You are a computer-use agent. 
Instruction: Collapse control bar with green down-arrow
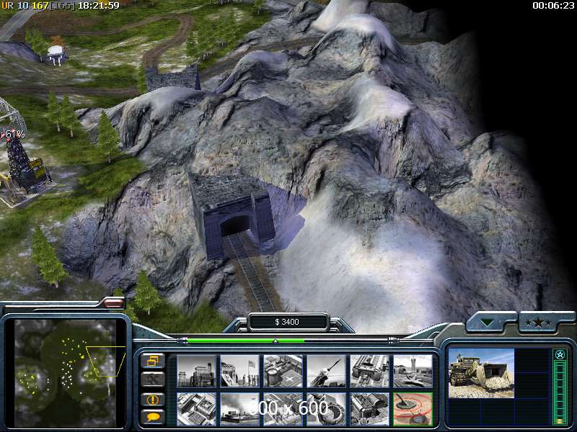coord(487,323)
